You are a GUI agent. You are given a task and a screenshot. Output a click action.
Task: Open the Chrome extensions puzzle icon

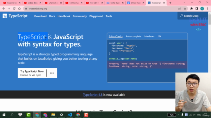(191, 9)
